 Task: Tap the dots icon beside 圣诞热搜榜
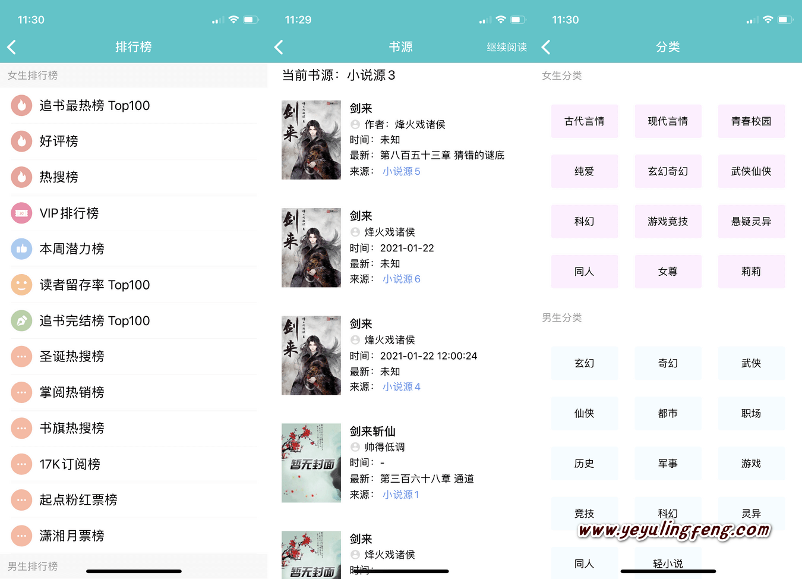pyautogui.click(x=21, y=356)
